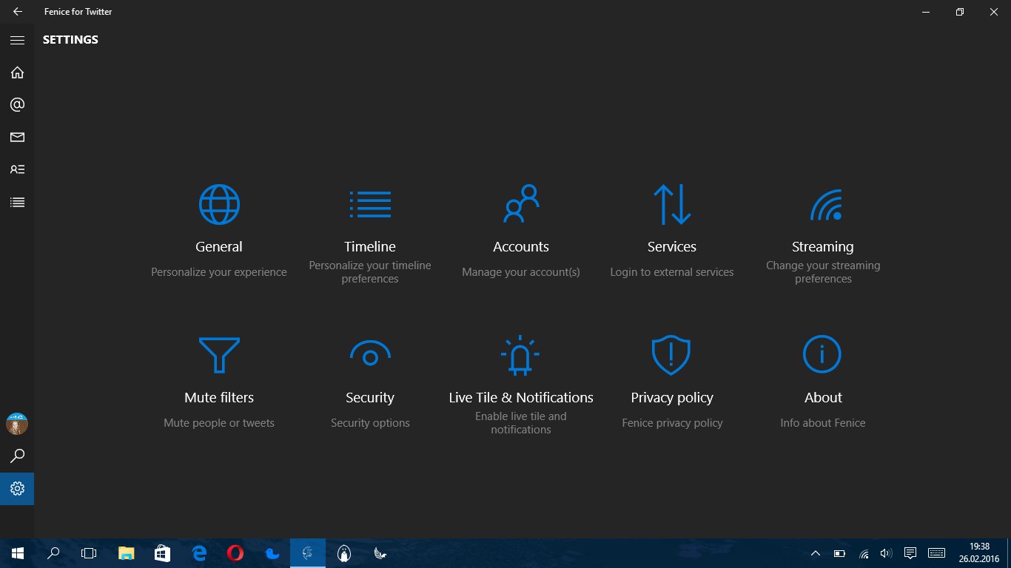The width and height of the screenshot is (1011, 568).
Task: Open Live Tile & Notifications via the siren icon
Action: 520,355
